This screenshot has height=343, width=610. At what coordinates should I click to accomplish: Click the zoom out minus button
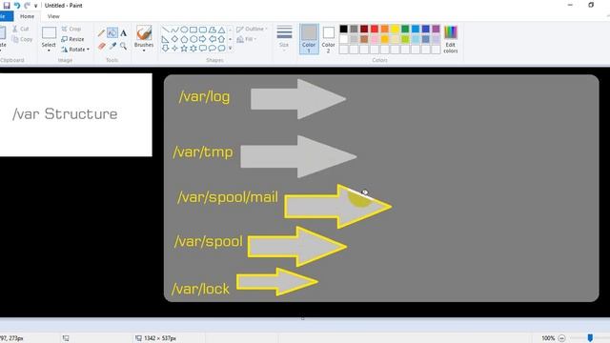coord(561,338)
